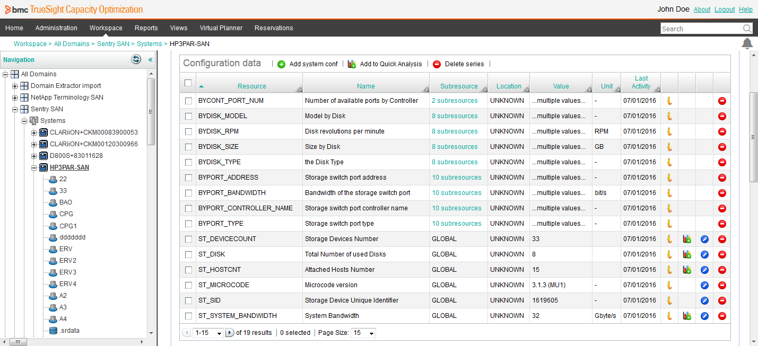Delete the BYPORT_TYPE row
The image size is (758, 346).
tap(722, 224)
